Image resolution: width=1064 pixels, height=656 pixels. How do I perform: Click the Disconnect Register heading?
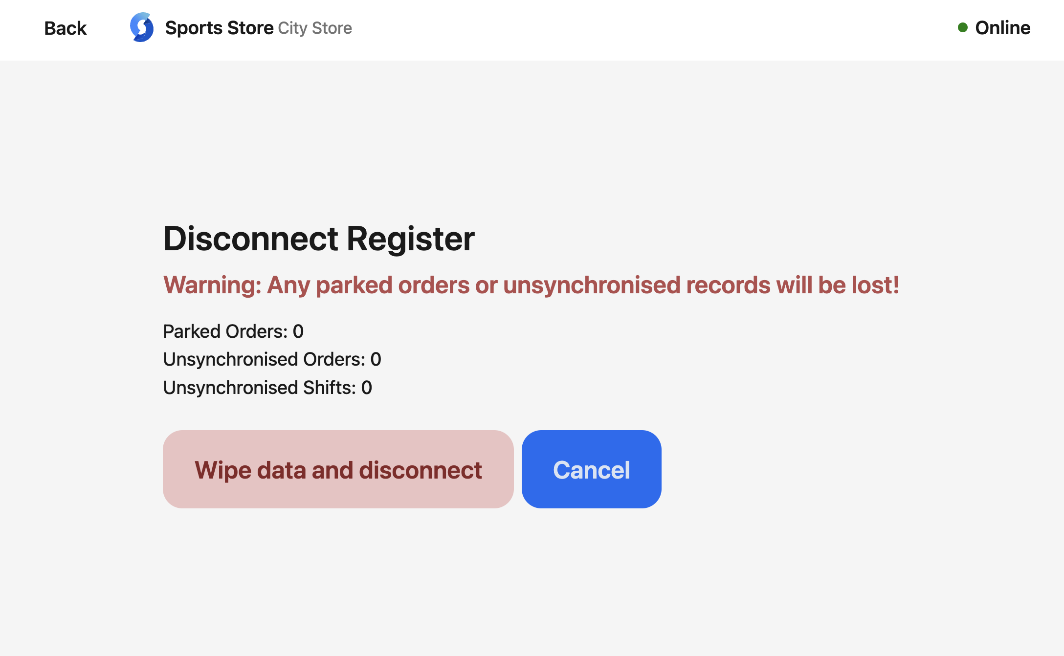click(x=318, y=239)
